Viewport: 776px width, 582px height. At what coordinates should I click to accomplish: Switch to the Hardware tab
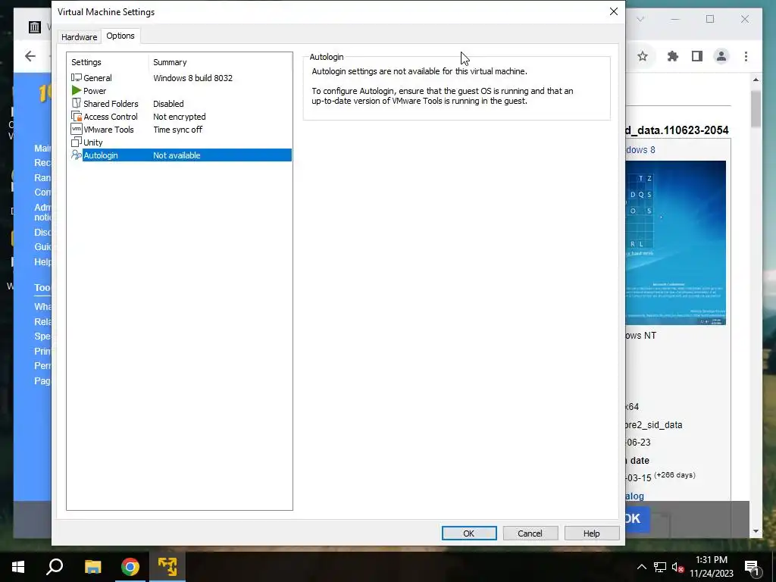click(x=79, y=36)
